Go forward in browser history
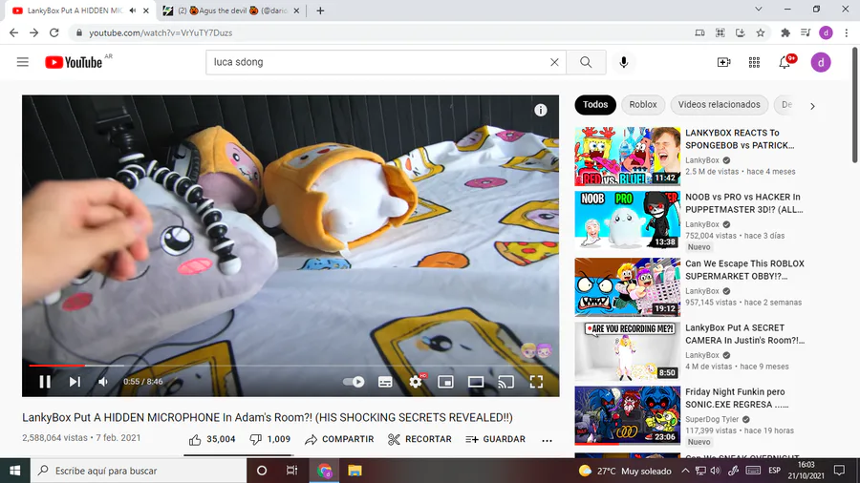This screenshot has width=860, height=483. (34, 32)
